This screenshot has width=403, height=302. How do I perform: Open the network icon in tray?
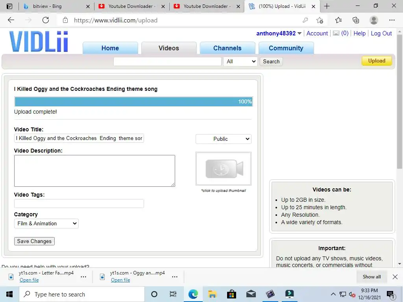(343, 294)
